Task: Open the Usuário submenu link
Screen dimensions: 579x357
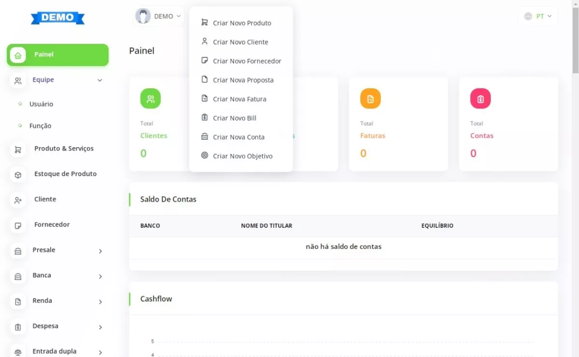Action: [x=41, y=104]
